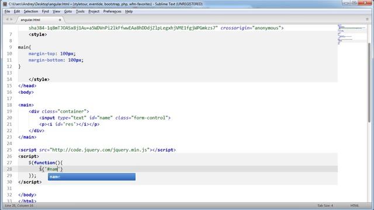The height and width of the screenshot is (210, 374).
Task: Click the <main> opening tag
Action: point(26,105)
